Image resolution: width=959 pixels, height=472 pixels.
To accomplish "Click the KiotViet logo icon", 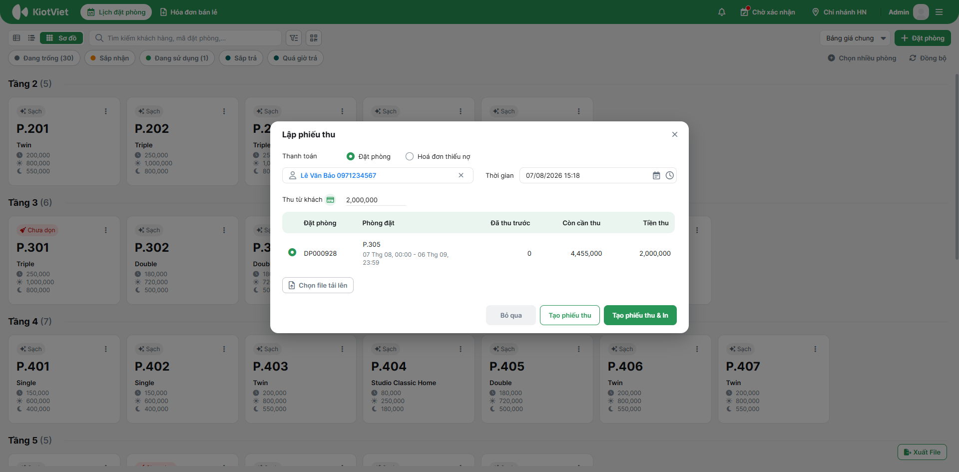I will [x=20, y=12].
